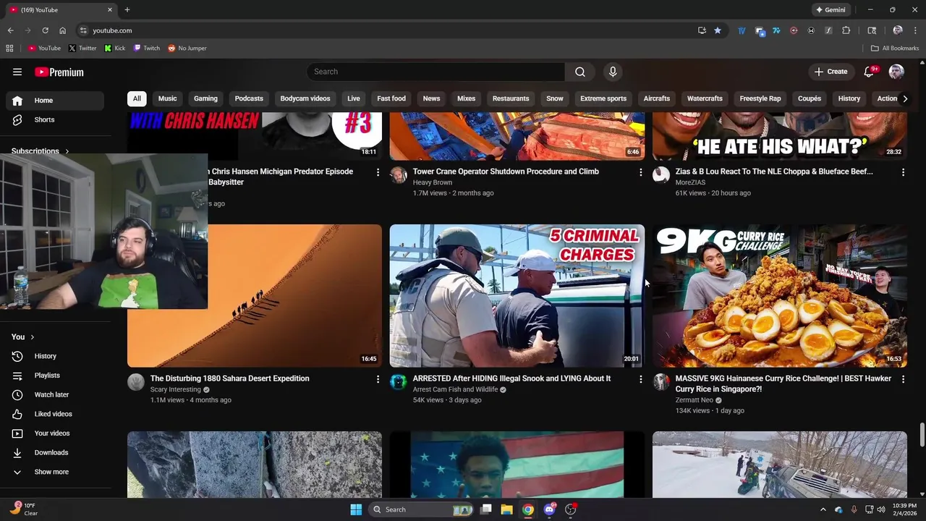
Task: Click Zermatt Neo channel avatar
Action: pos(661,382)
